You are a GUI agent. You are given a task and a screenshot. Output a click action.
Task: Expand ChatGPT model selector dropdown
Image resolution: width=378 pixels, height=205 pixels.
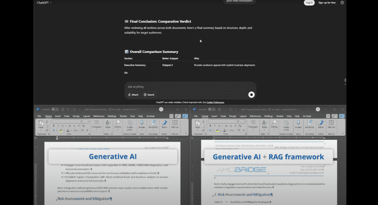pos(44,3)
